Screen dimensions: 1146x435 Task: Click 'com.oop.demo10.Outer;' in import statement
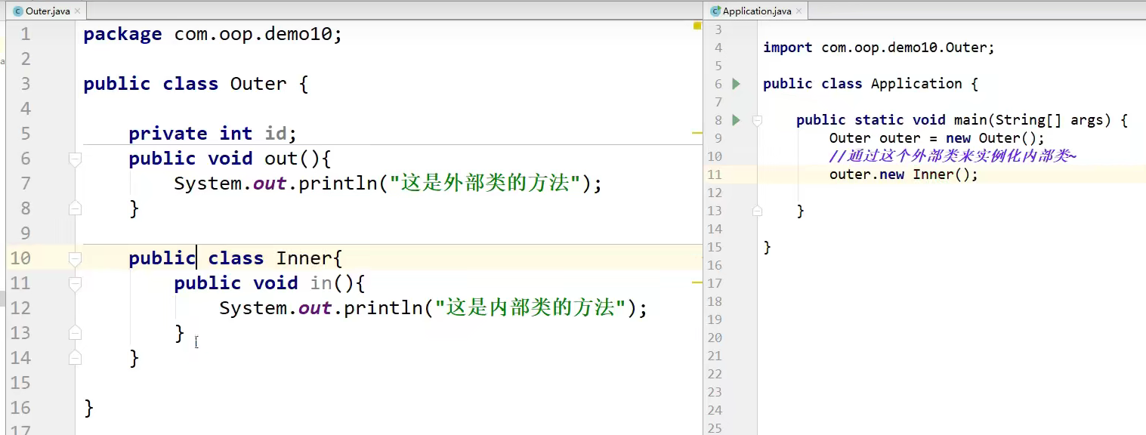908,48
